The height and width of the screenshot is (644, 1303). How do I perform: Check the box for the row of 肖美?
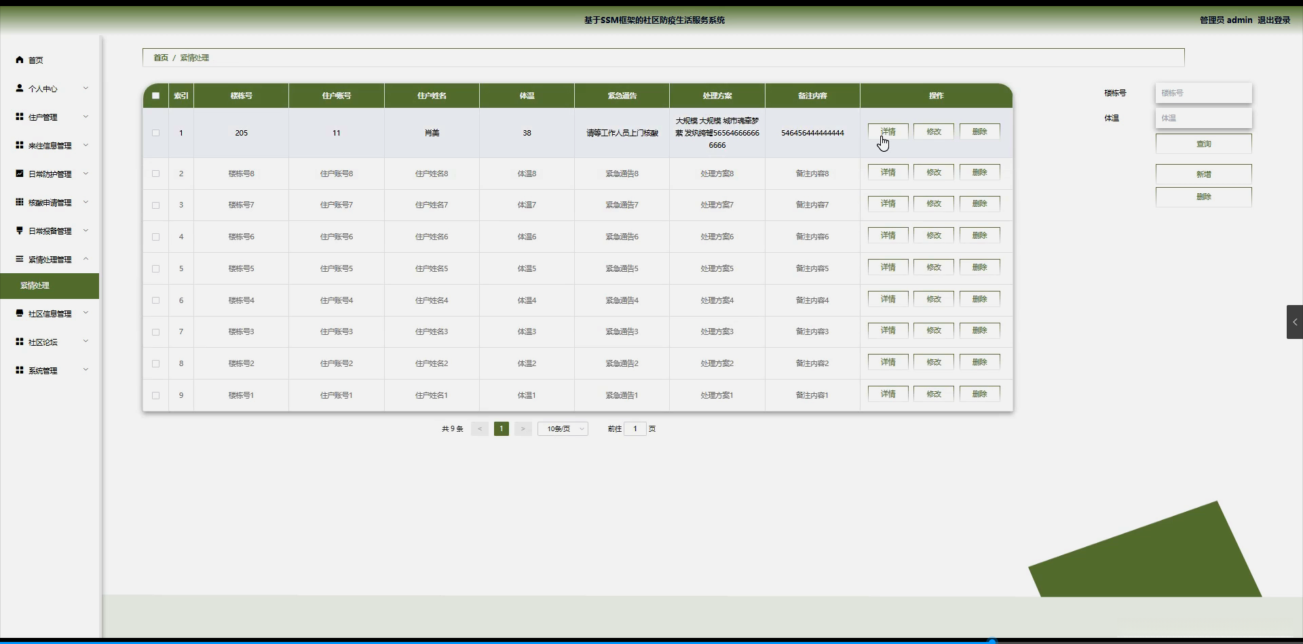click(x=155, y=133)
